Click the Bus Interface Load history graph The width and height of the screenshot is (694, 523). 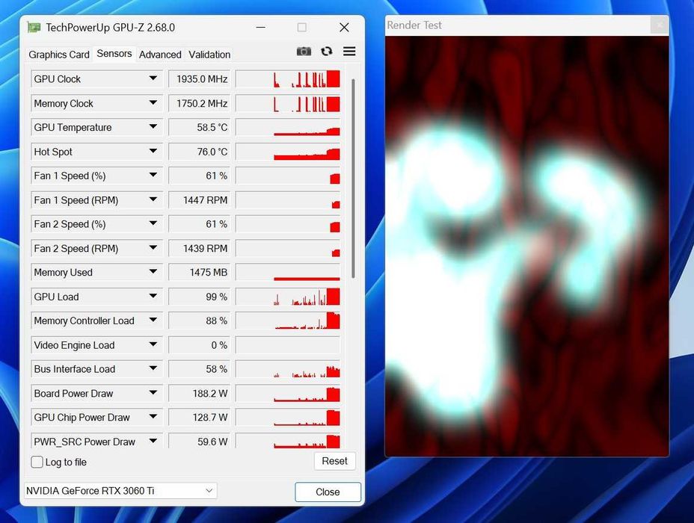click(x=288, y=369)
